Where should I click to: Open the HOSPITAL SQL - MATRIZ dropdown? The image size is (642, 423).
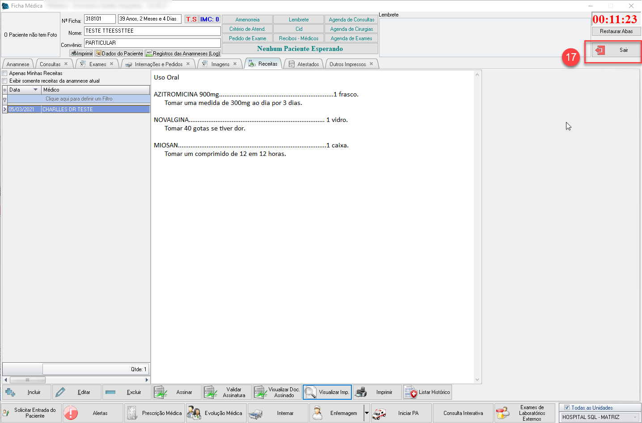point(635,417)
